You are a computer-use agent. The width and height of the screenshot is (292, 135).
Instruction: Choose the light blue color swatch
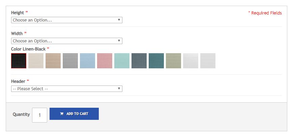click(x=88, y=61)
